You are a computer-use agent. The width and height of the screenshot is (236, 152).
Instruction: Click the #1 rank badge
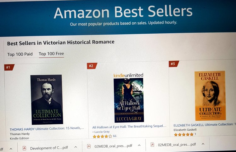8,67
